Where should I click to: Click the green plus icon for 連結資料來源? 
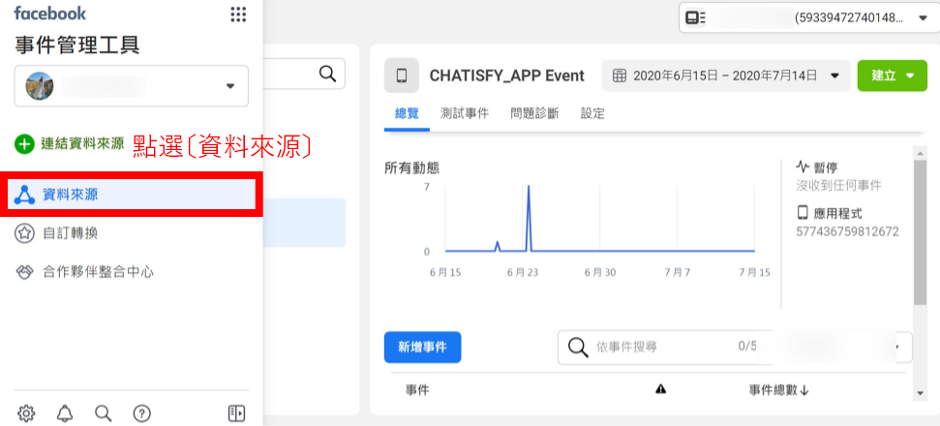24,144
